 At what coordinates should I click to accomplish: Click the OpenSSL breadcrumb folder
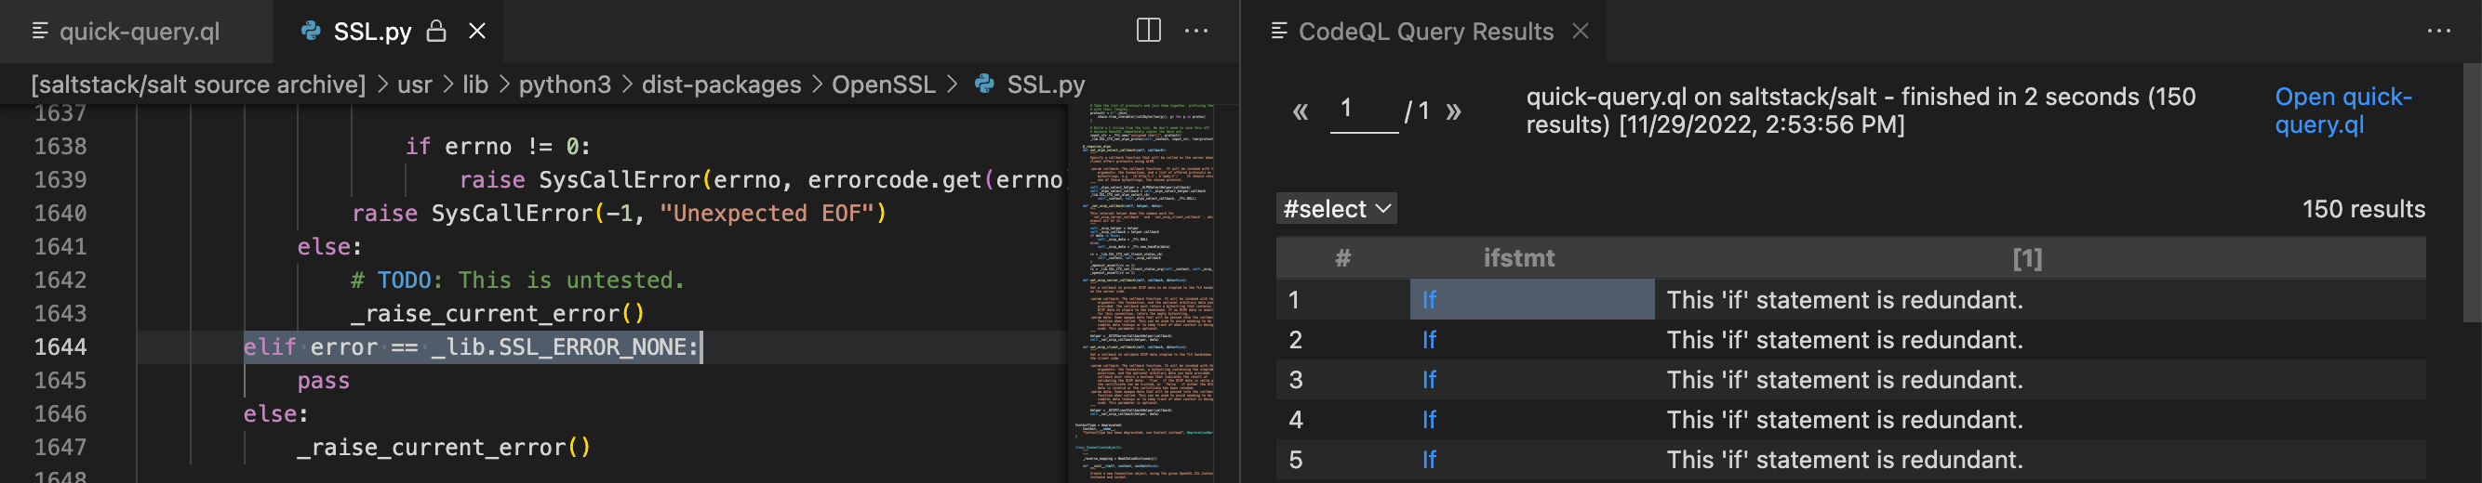[883, 85]
